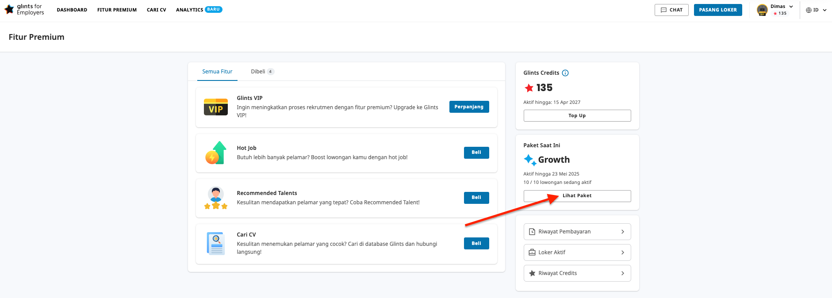Click the Lihat Paket button
This screenshot has width=832, height=298.
coord(577,196)
